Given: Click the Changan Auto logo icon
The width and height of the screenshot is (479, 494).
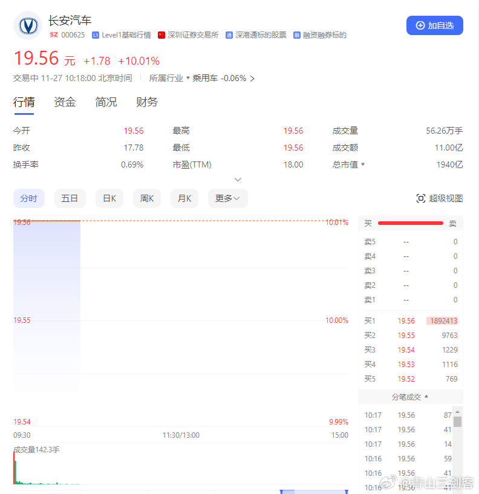Looking at the screenshot, I should pos(28,26).
